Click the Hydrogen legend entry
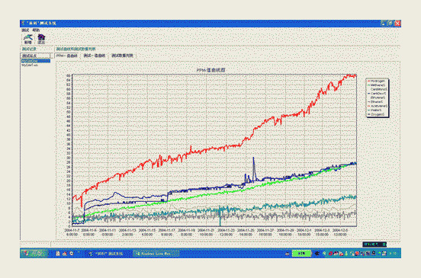Screen dimensions: 421x278 tap(377, 81)
